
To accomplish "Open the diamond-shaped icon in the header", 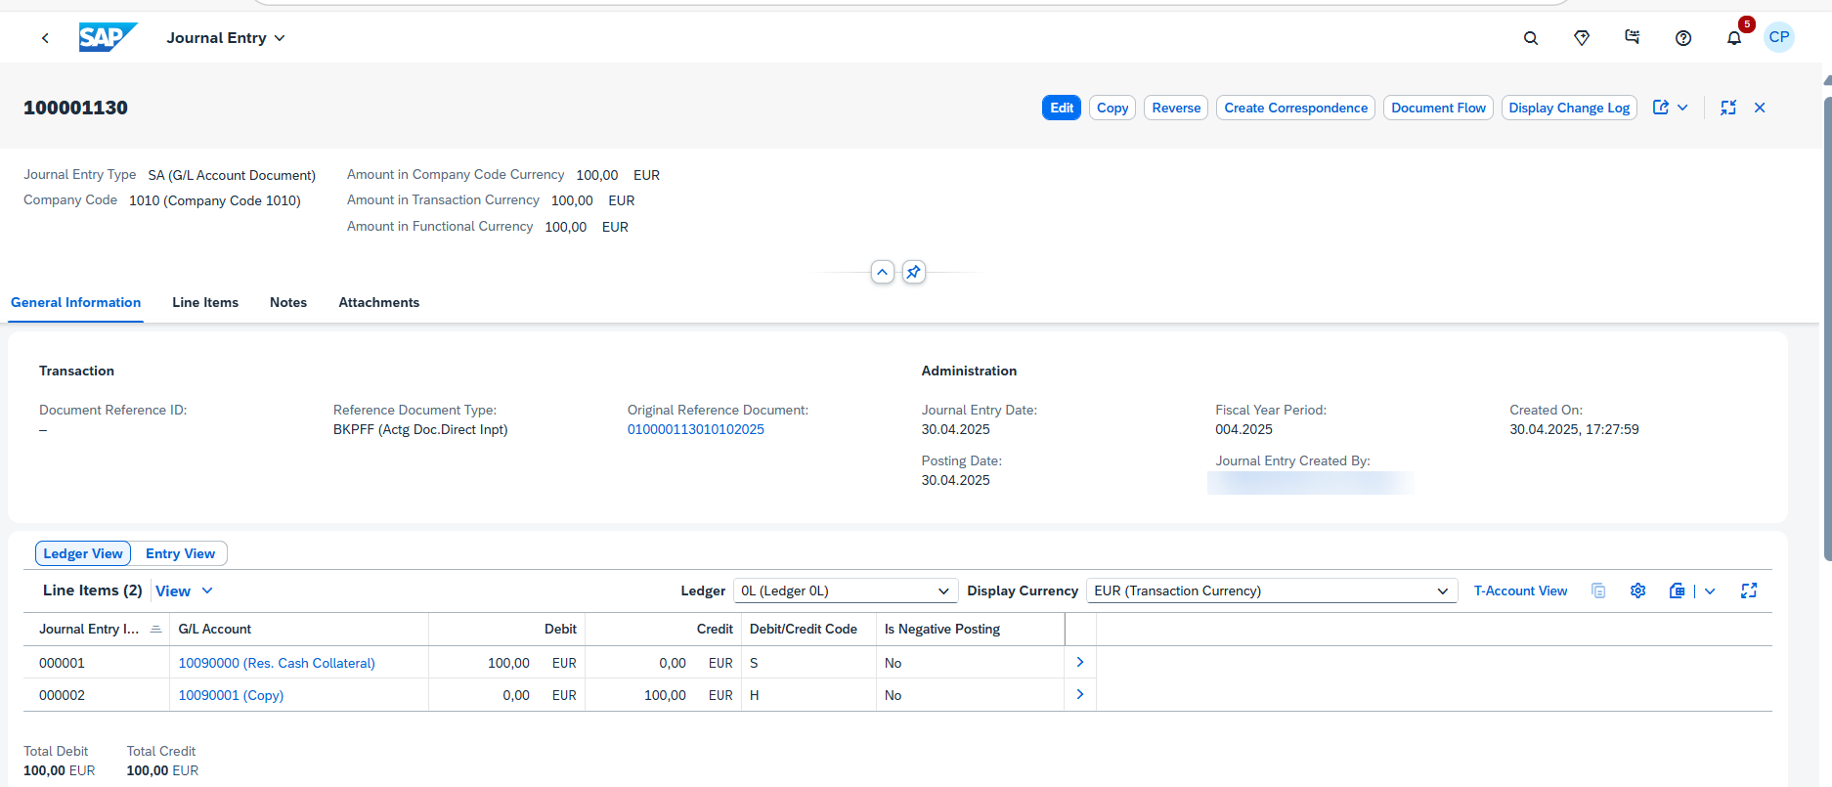I will [1582, 38].
